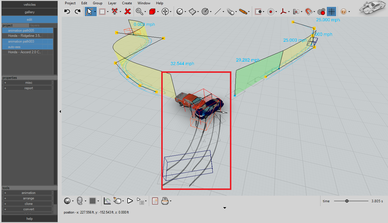The height and width of the screenshot is (223, 388).
Task: Toggle the blue grid display button
Action: [x=332, y=12]
